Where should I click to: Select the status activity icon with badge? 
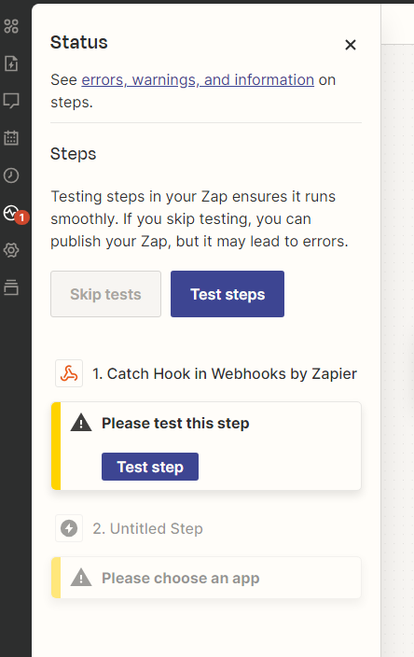coord(11,213)
